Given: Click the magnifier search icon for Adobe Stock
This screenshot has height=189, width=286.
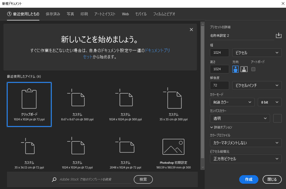Looking at the screenshot, I should click(54, 179).
